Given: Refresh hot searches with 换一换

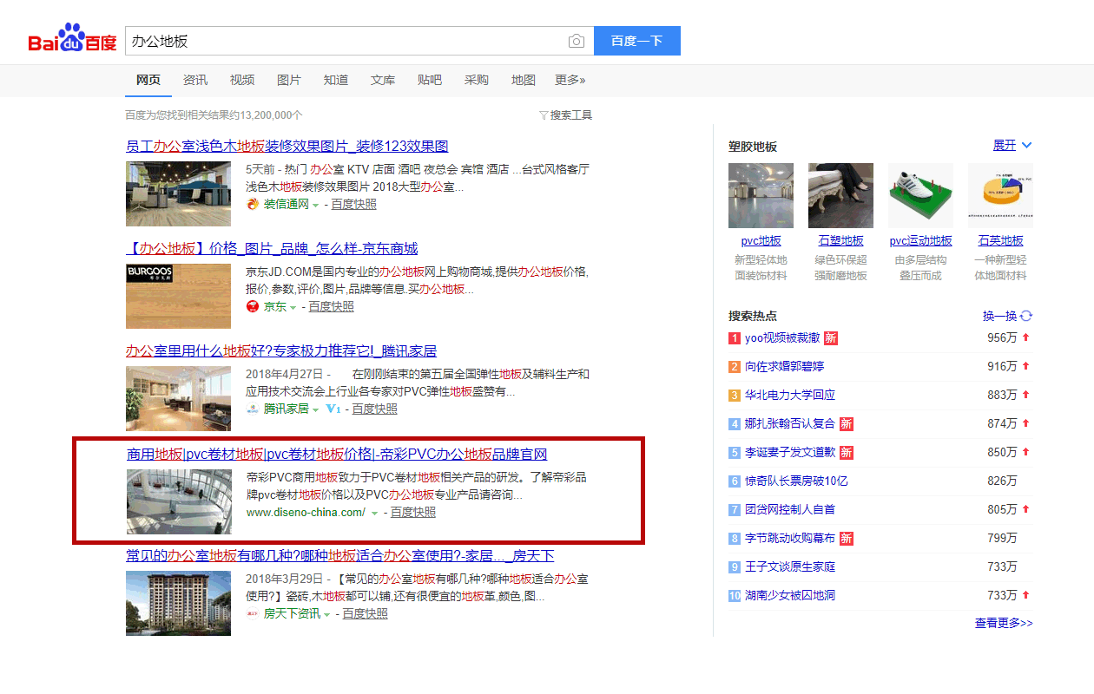Looking at the screenshot, I should pos(1007,317).
